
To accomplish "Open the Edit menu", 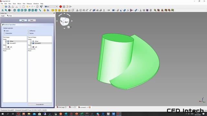I will point(5,4).
